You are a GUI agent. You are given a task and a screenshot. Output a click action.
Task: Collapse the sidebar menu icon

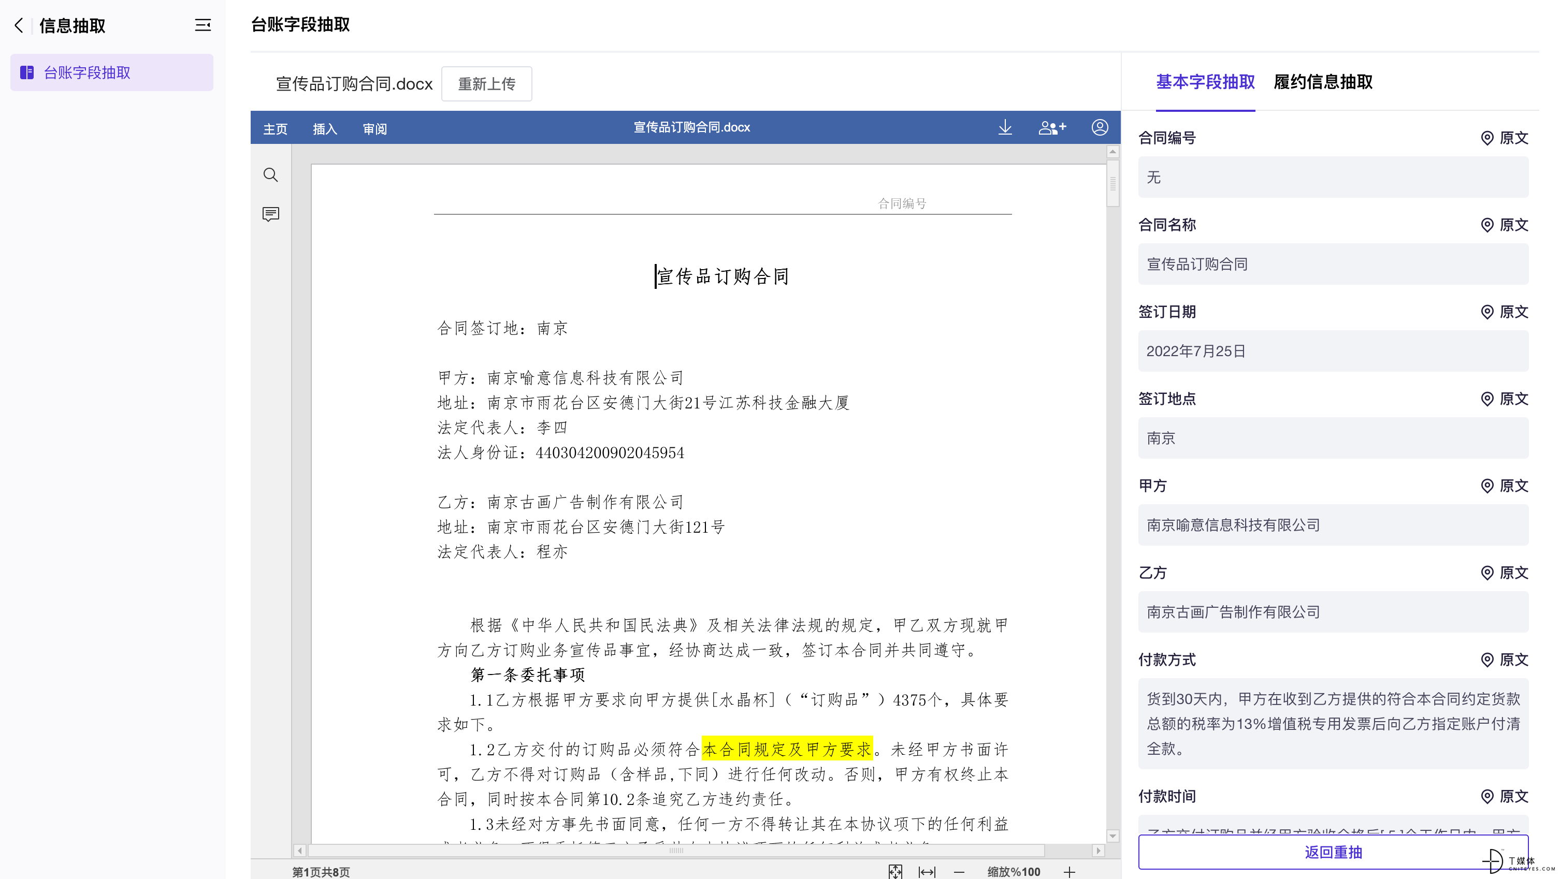[203, 25]
